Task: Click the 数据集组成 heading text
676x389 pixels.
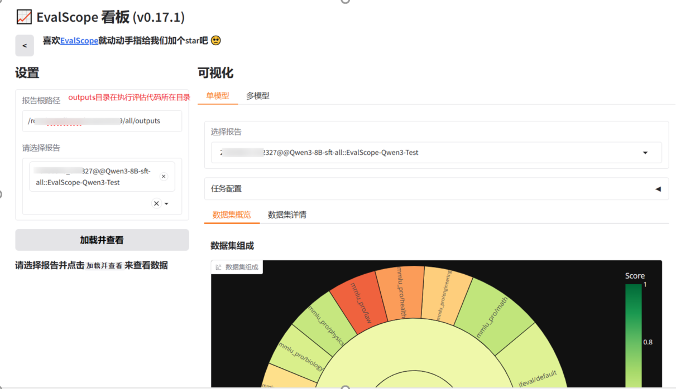Action: point(232,246)
